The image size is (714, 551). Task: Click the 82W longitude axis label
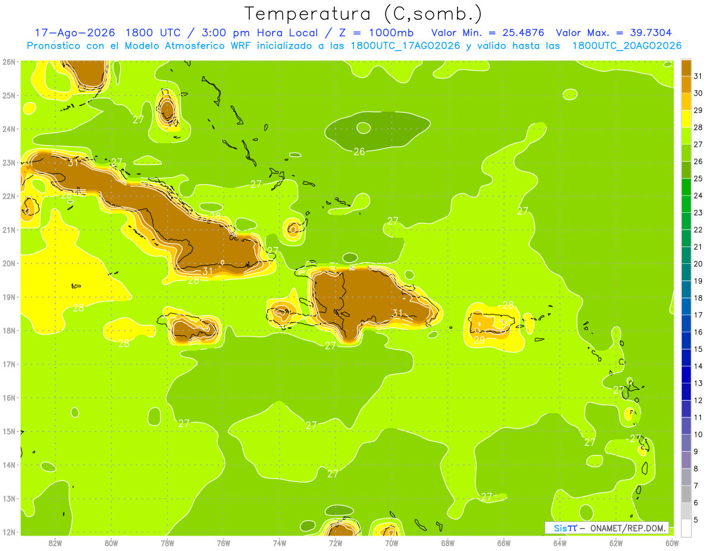click(55, 543)
